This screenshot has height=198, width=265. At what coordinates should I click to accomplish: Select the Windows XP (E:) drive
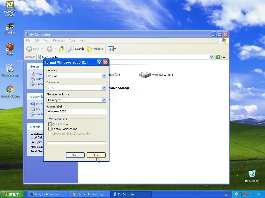tap(156, 75)
